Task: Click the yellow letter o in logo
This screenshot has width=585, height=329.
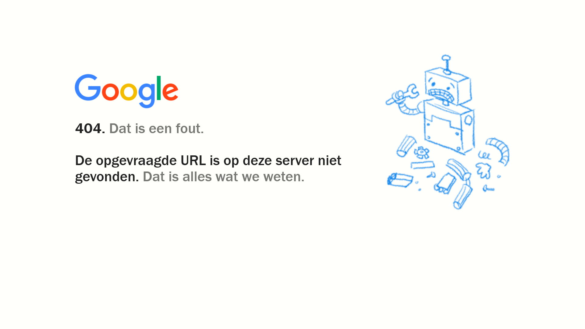Action: coord(129,91)
